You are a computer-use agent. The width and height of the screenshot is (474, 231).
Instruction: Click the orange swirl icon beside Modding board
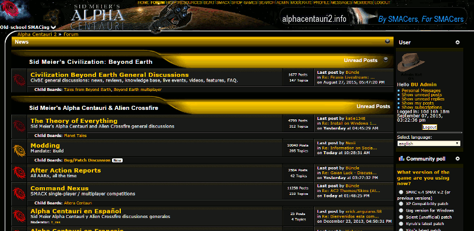pos(19,151)
